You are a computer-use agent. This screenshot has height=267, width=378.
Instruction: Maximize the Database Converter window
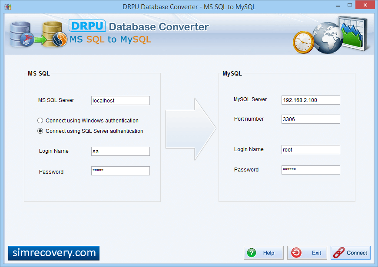pyautogui.click(x=350, y=5)
